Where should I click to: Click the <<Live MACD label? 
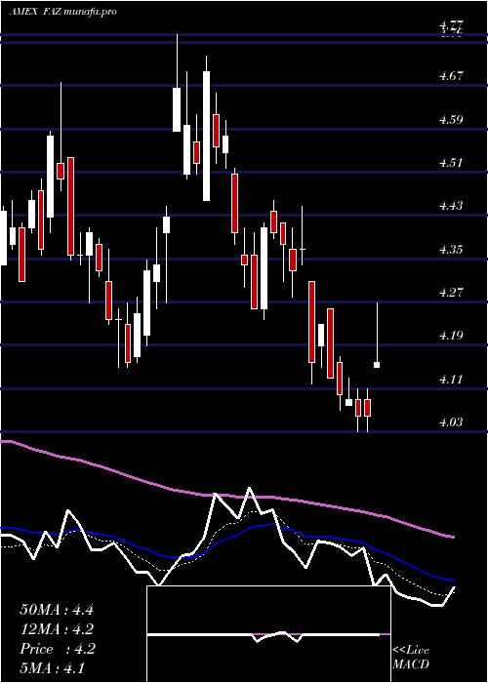click(411, 658)
